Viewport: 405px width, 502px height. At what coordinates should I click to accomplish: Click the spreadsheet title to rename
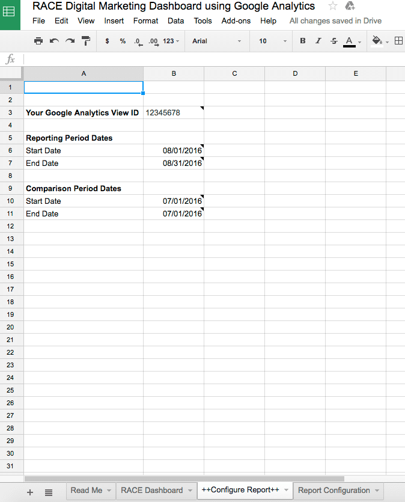(x=174, y=6)
